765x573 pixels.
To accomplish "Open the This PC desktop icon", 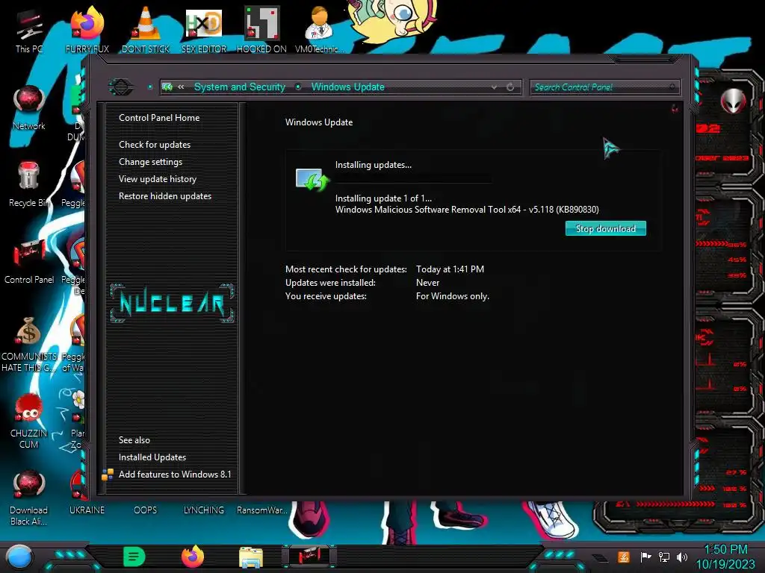I will 29,30.
